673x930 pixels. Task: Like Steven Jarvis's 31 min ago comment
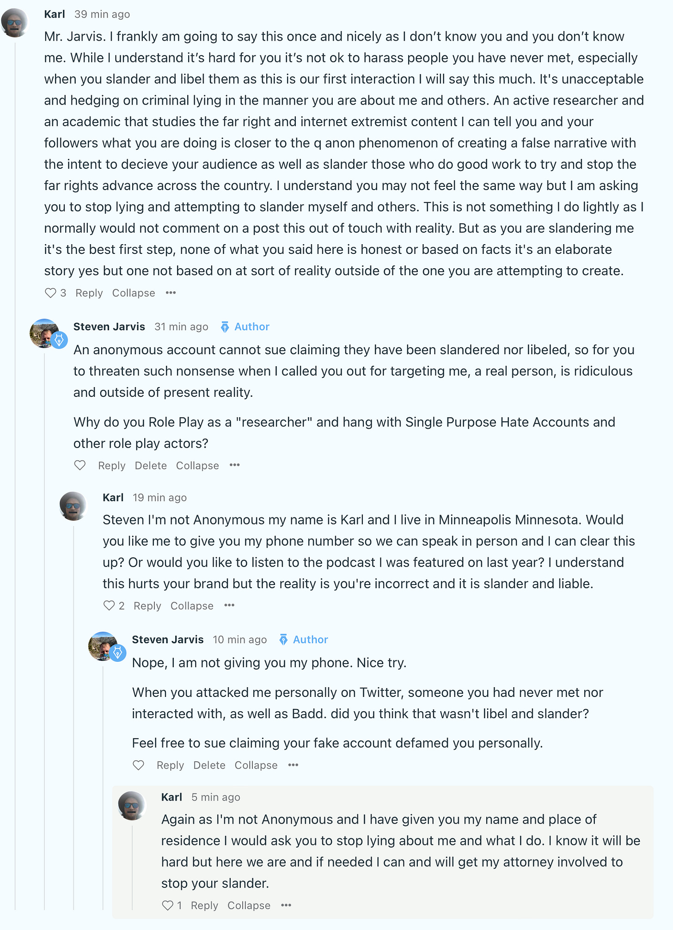[x=80, y=465]
